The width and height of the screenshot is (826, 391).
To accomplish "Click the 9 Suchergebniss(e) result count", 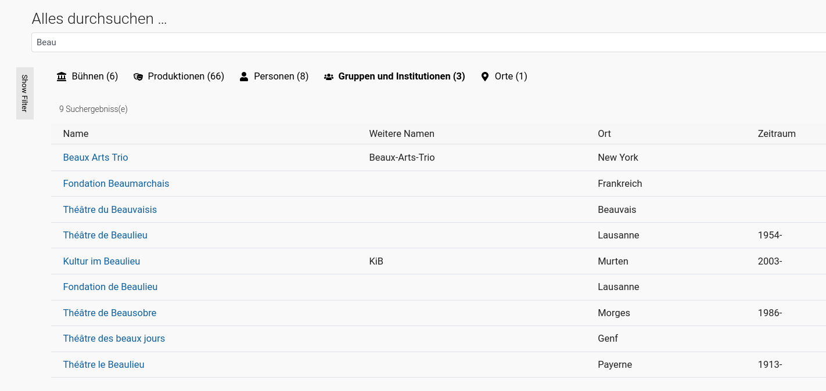I will tap(94, 108).
